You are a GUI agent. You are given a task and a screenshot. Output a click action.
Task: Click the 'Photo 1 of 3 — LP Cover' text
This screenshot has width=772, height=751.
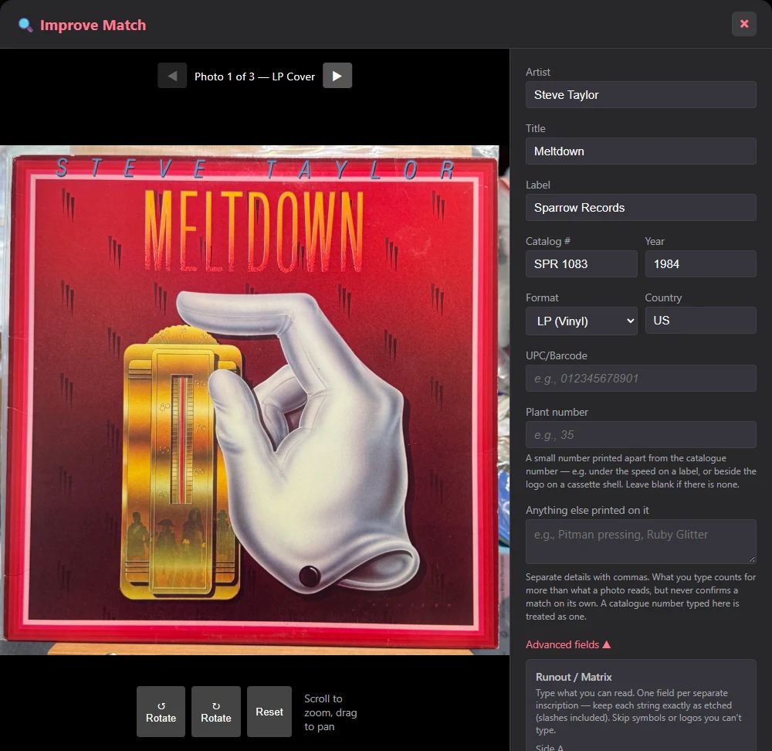coord(255,76)
